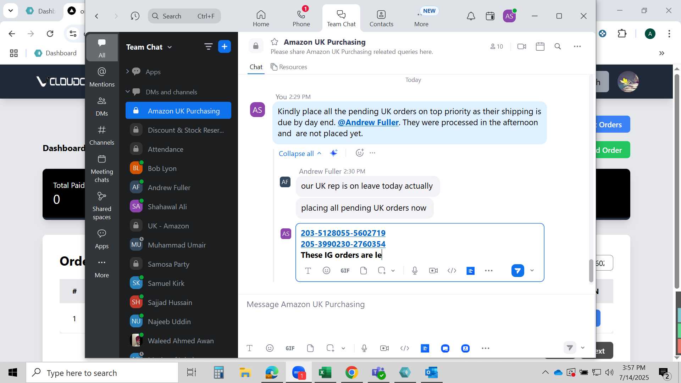
Task: Open Discount & Stock Reser... channel
Action: click(178, 130)
